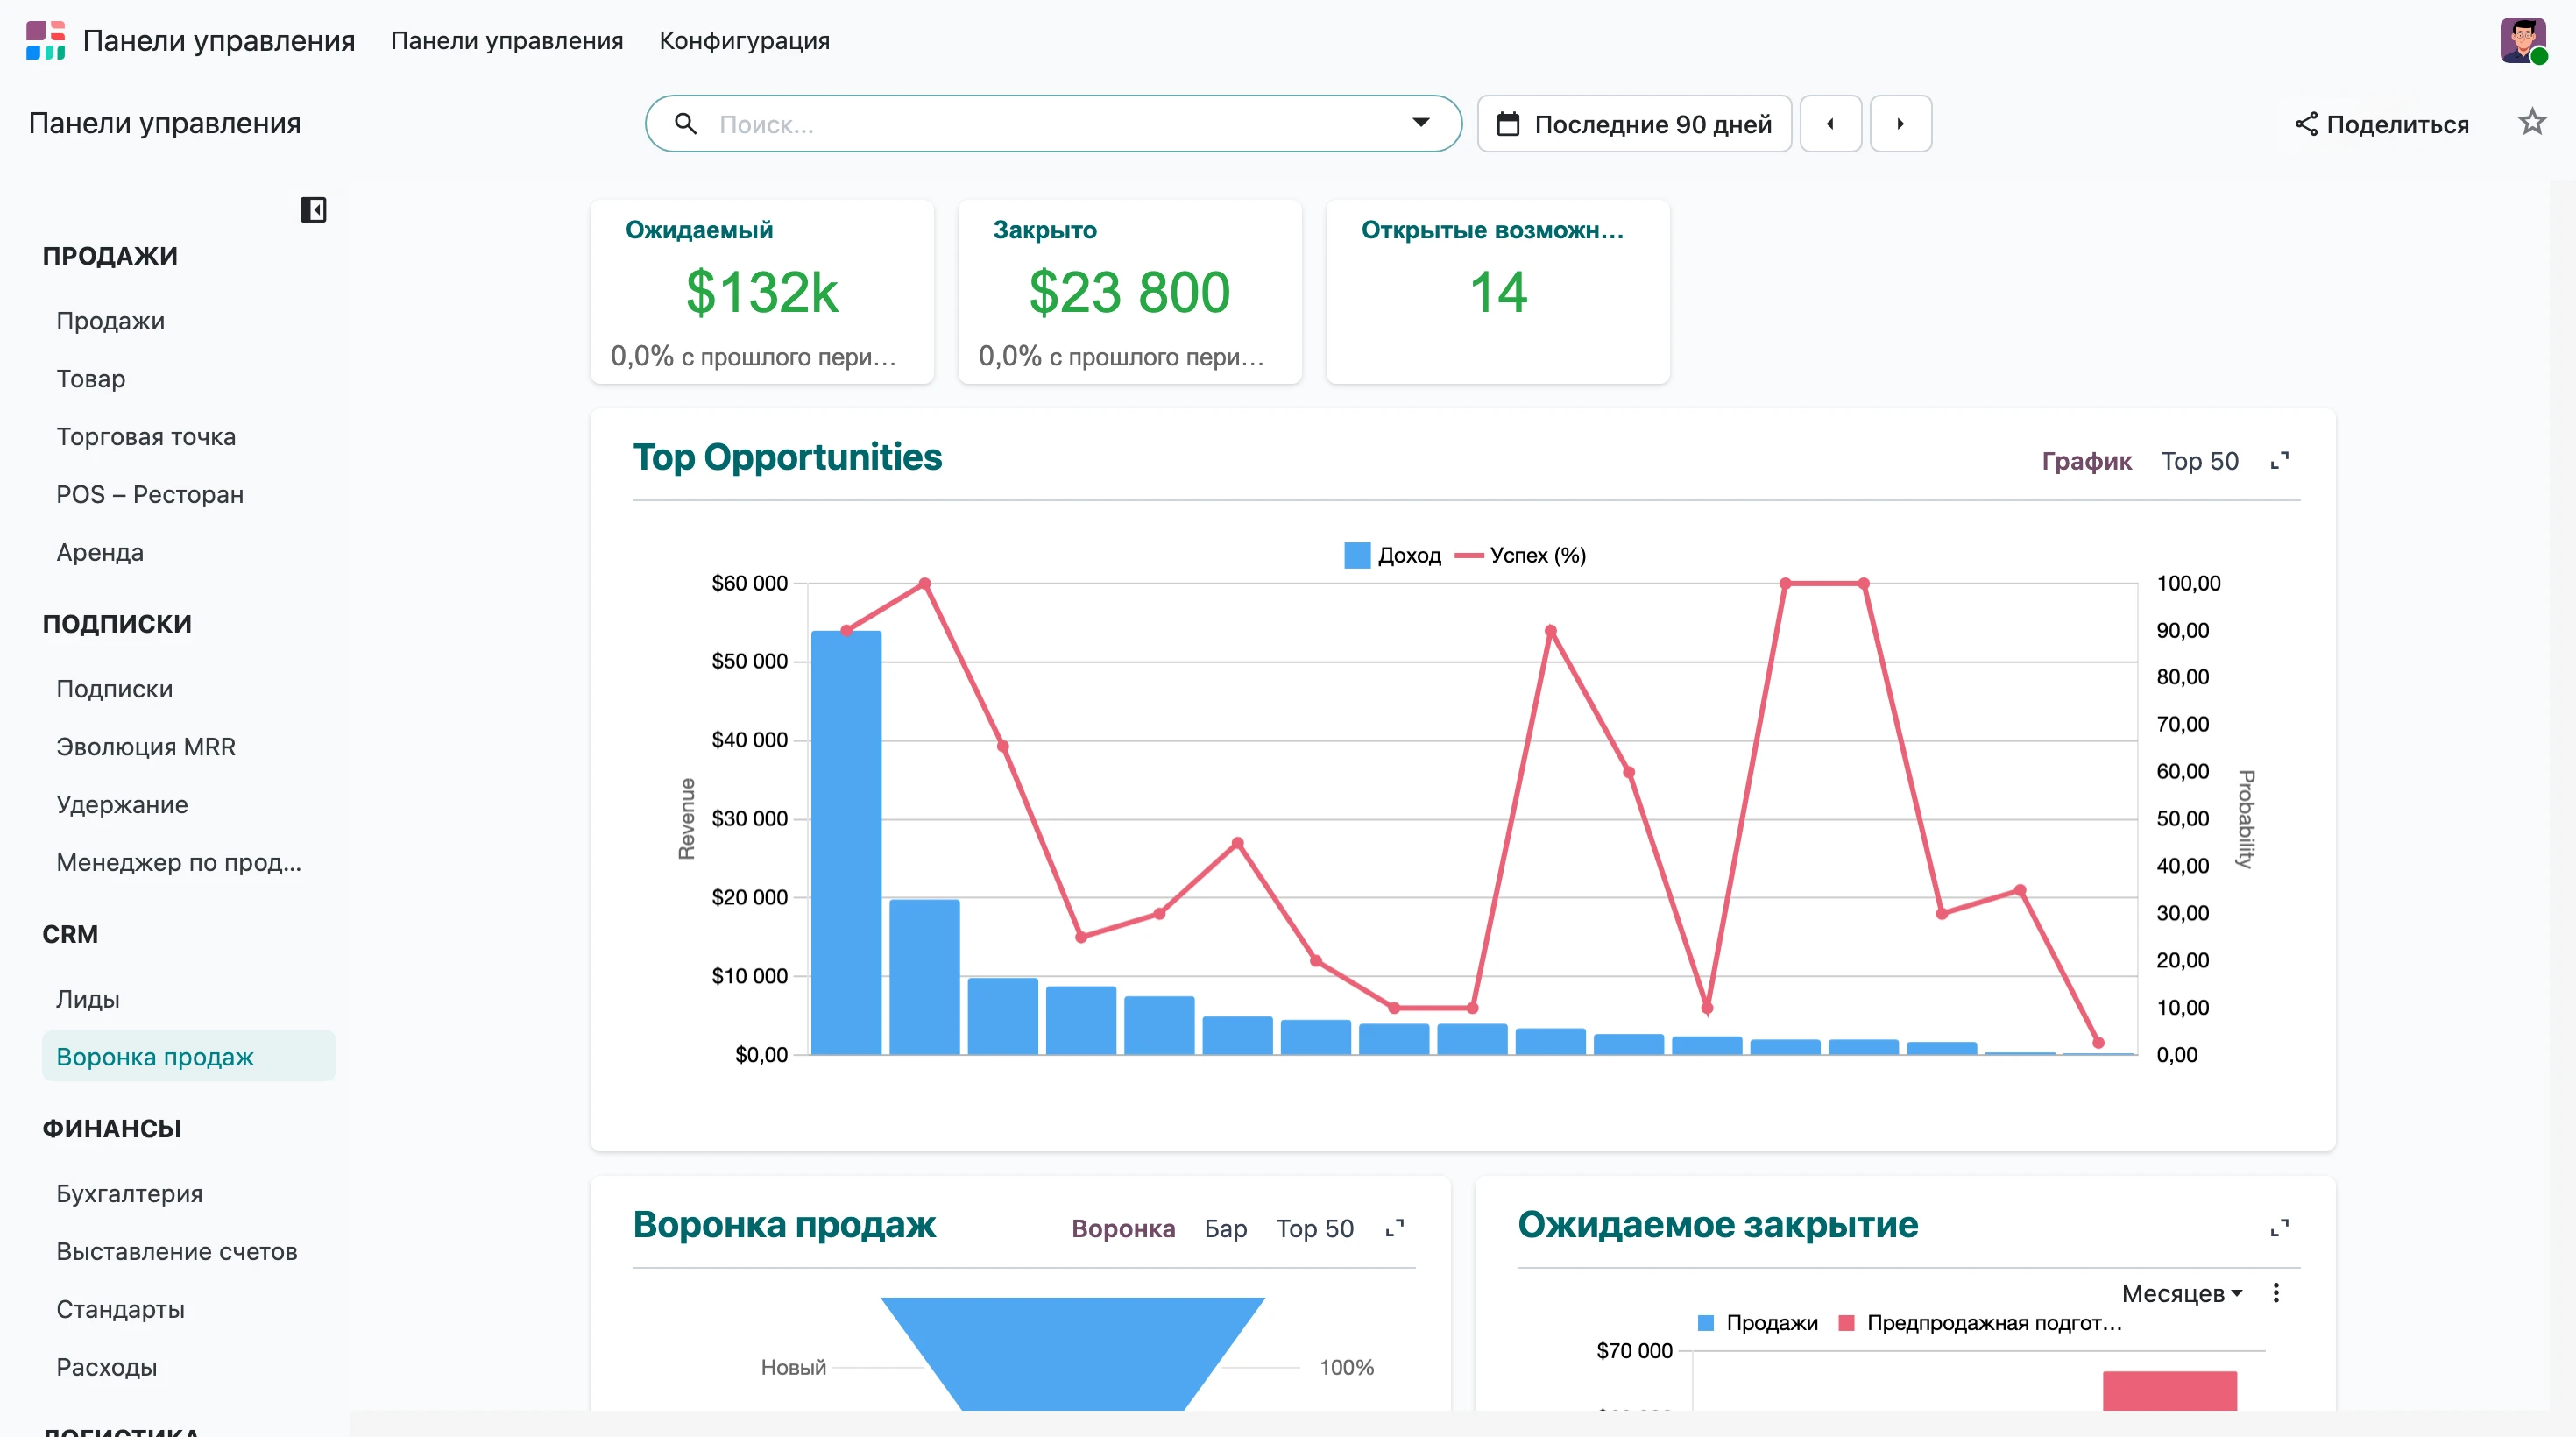Screen dimensions: 2576x1437
Task: Open the search options dropdown arrow
Action: (1421, 123)
